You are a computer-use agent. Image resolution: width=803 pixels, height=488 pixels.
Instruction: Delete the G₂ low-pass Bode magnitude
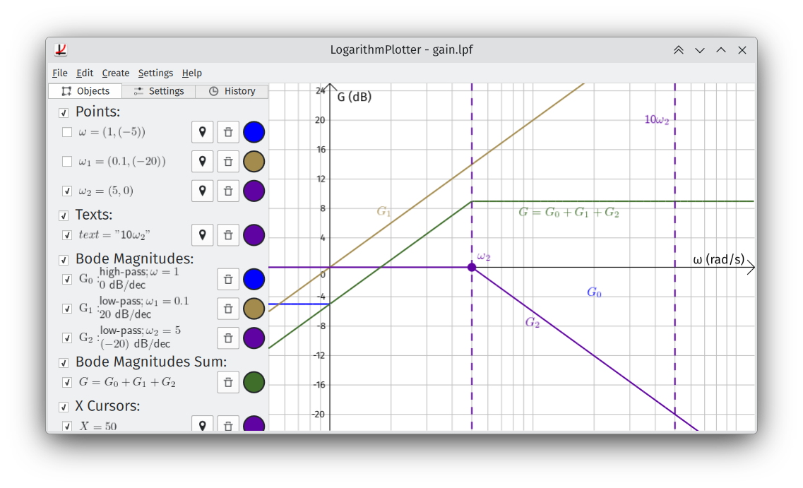pyautogui.click(x=228, y=338)
